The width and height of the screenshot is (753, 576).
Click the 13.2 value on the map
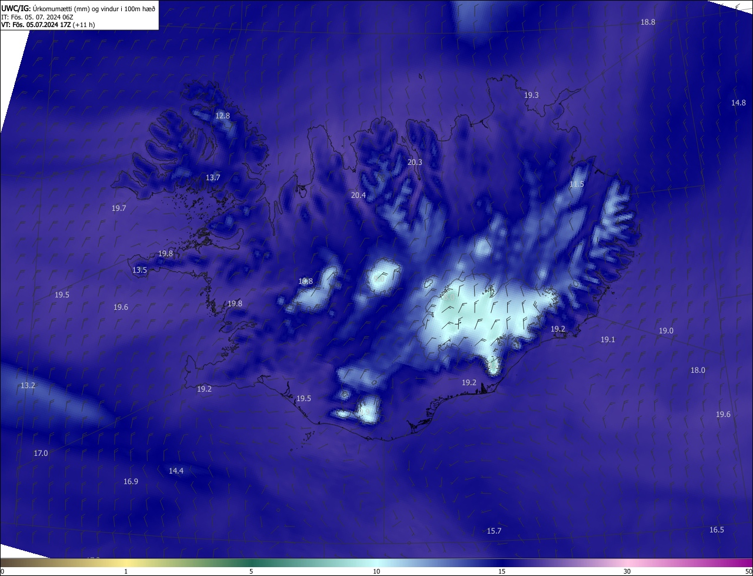pos(28,385)
